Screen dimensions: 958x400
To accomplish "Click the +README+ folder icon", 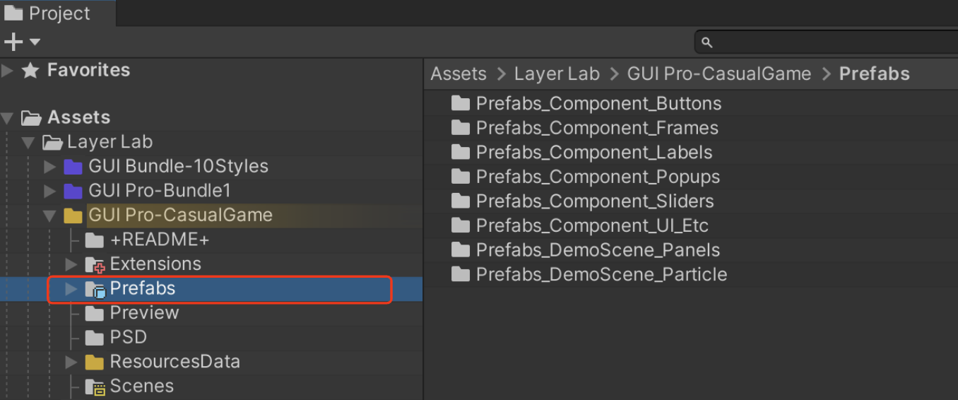I will [95, 240].
